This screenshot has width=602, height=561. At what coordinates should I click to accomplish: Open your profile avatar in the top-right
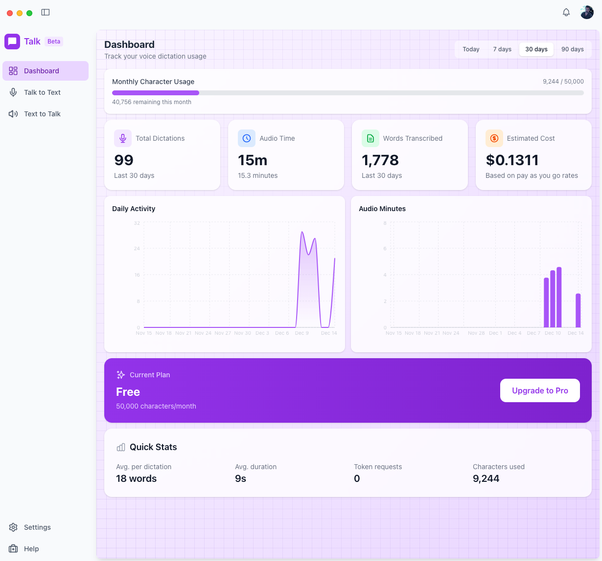586,12
